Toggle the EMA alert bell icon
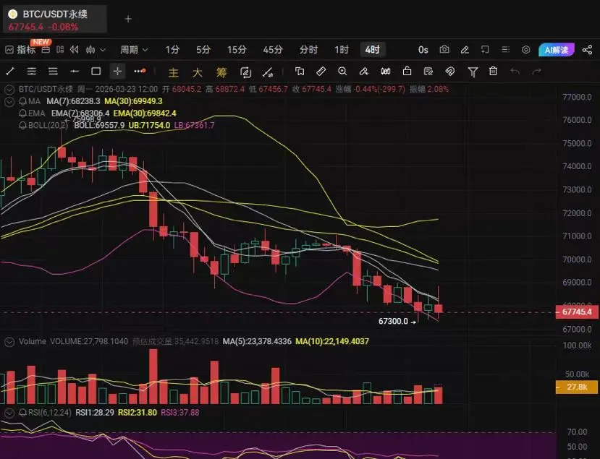The height and width of the screenshot is (459, 600). (x=23, y=113)
